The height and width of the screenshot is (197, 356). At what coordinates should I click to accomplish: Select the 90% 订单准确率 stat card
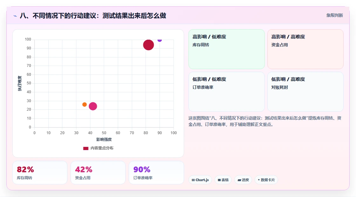pyautogui.click(x=156, y=173)
